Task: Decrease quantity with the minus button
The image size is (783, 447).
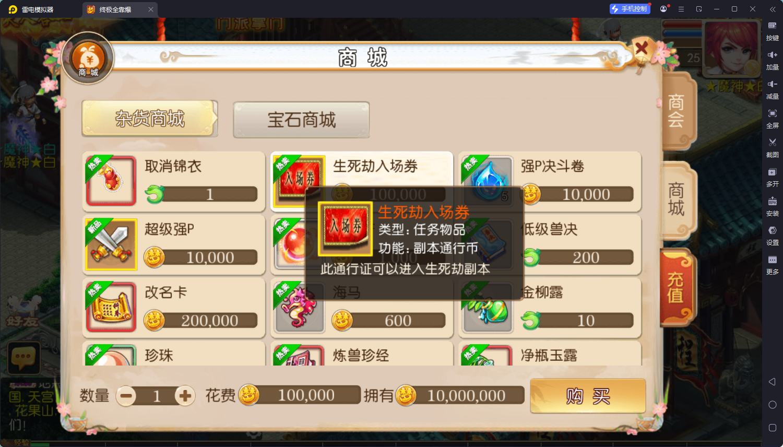Action: (x=126, y=396)
